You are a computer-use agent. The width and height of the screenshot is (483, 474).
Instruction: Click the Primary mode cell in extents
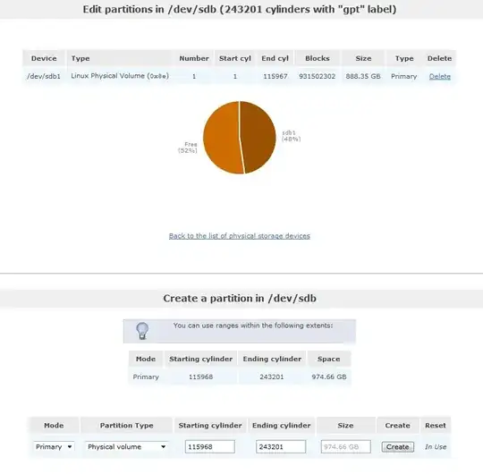[x=146, y=377]
